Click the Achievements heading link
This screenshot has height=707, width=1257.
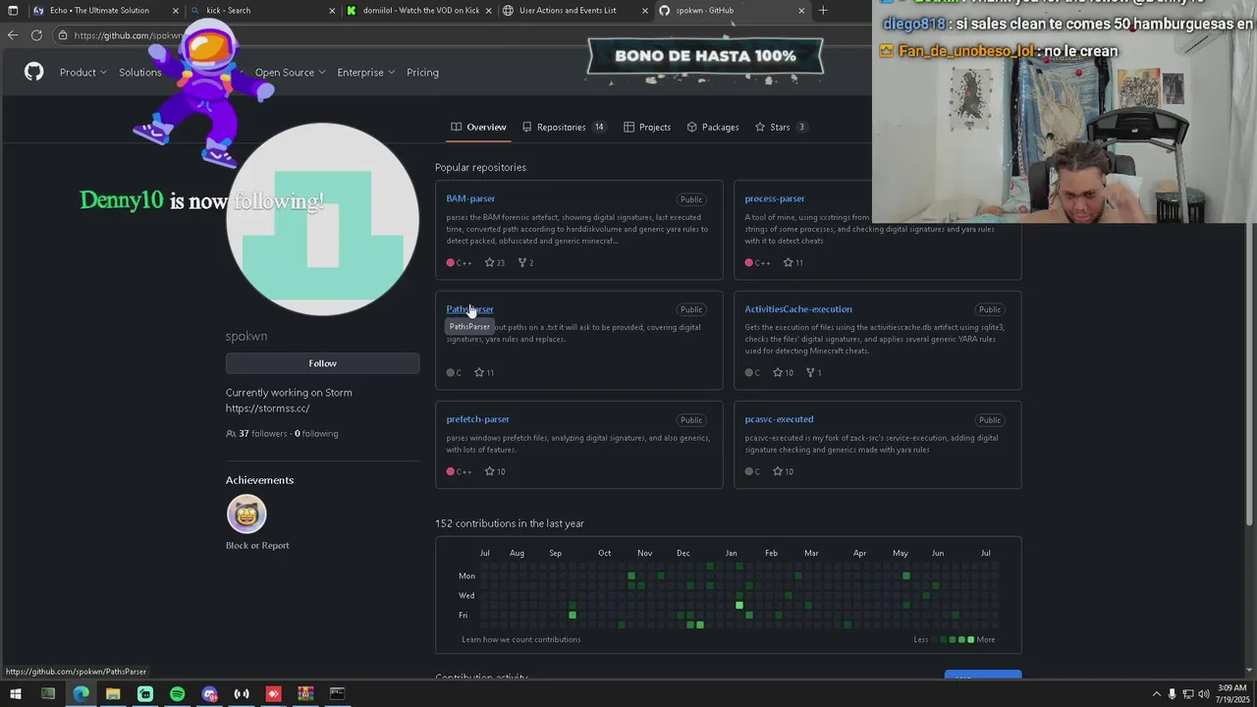click(x=259, y=480)
